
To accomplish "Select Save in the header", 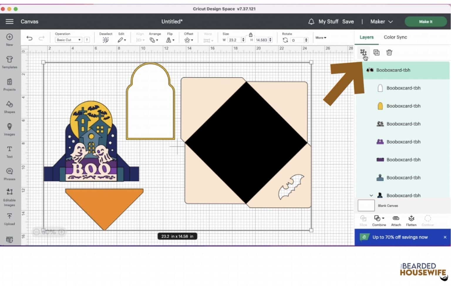I will (348, 21).
